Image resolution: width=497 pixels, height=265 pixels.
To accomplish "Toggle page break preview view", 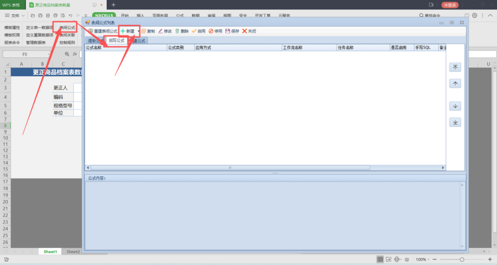I will click(389, 259).
